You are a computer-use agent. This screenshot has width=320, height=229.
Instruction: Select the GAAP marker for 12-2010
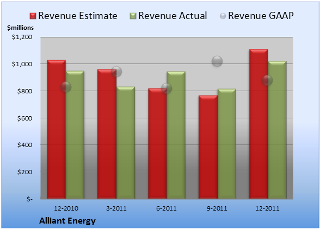pyautogui.click(x=66, y=87)
